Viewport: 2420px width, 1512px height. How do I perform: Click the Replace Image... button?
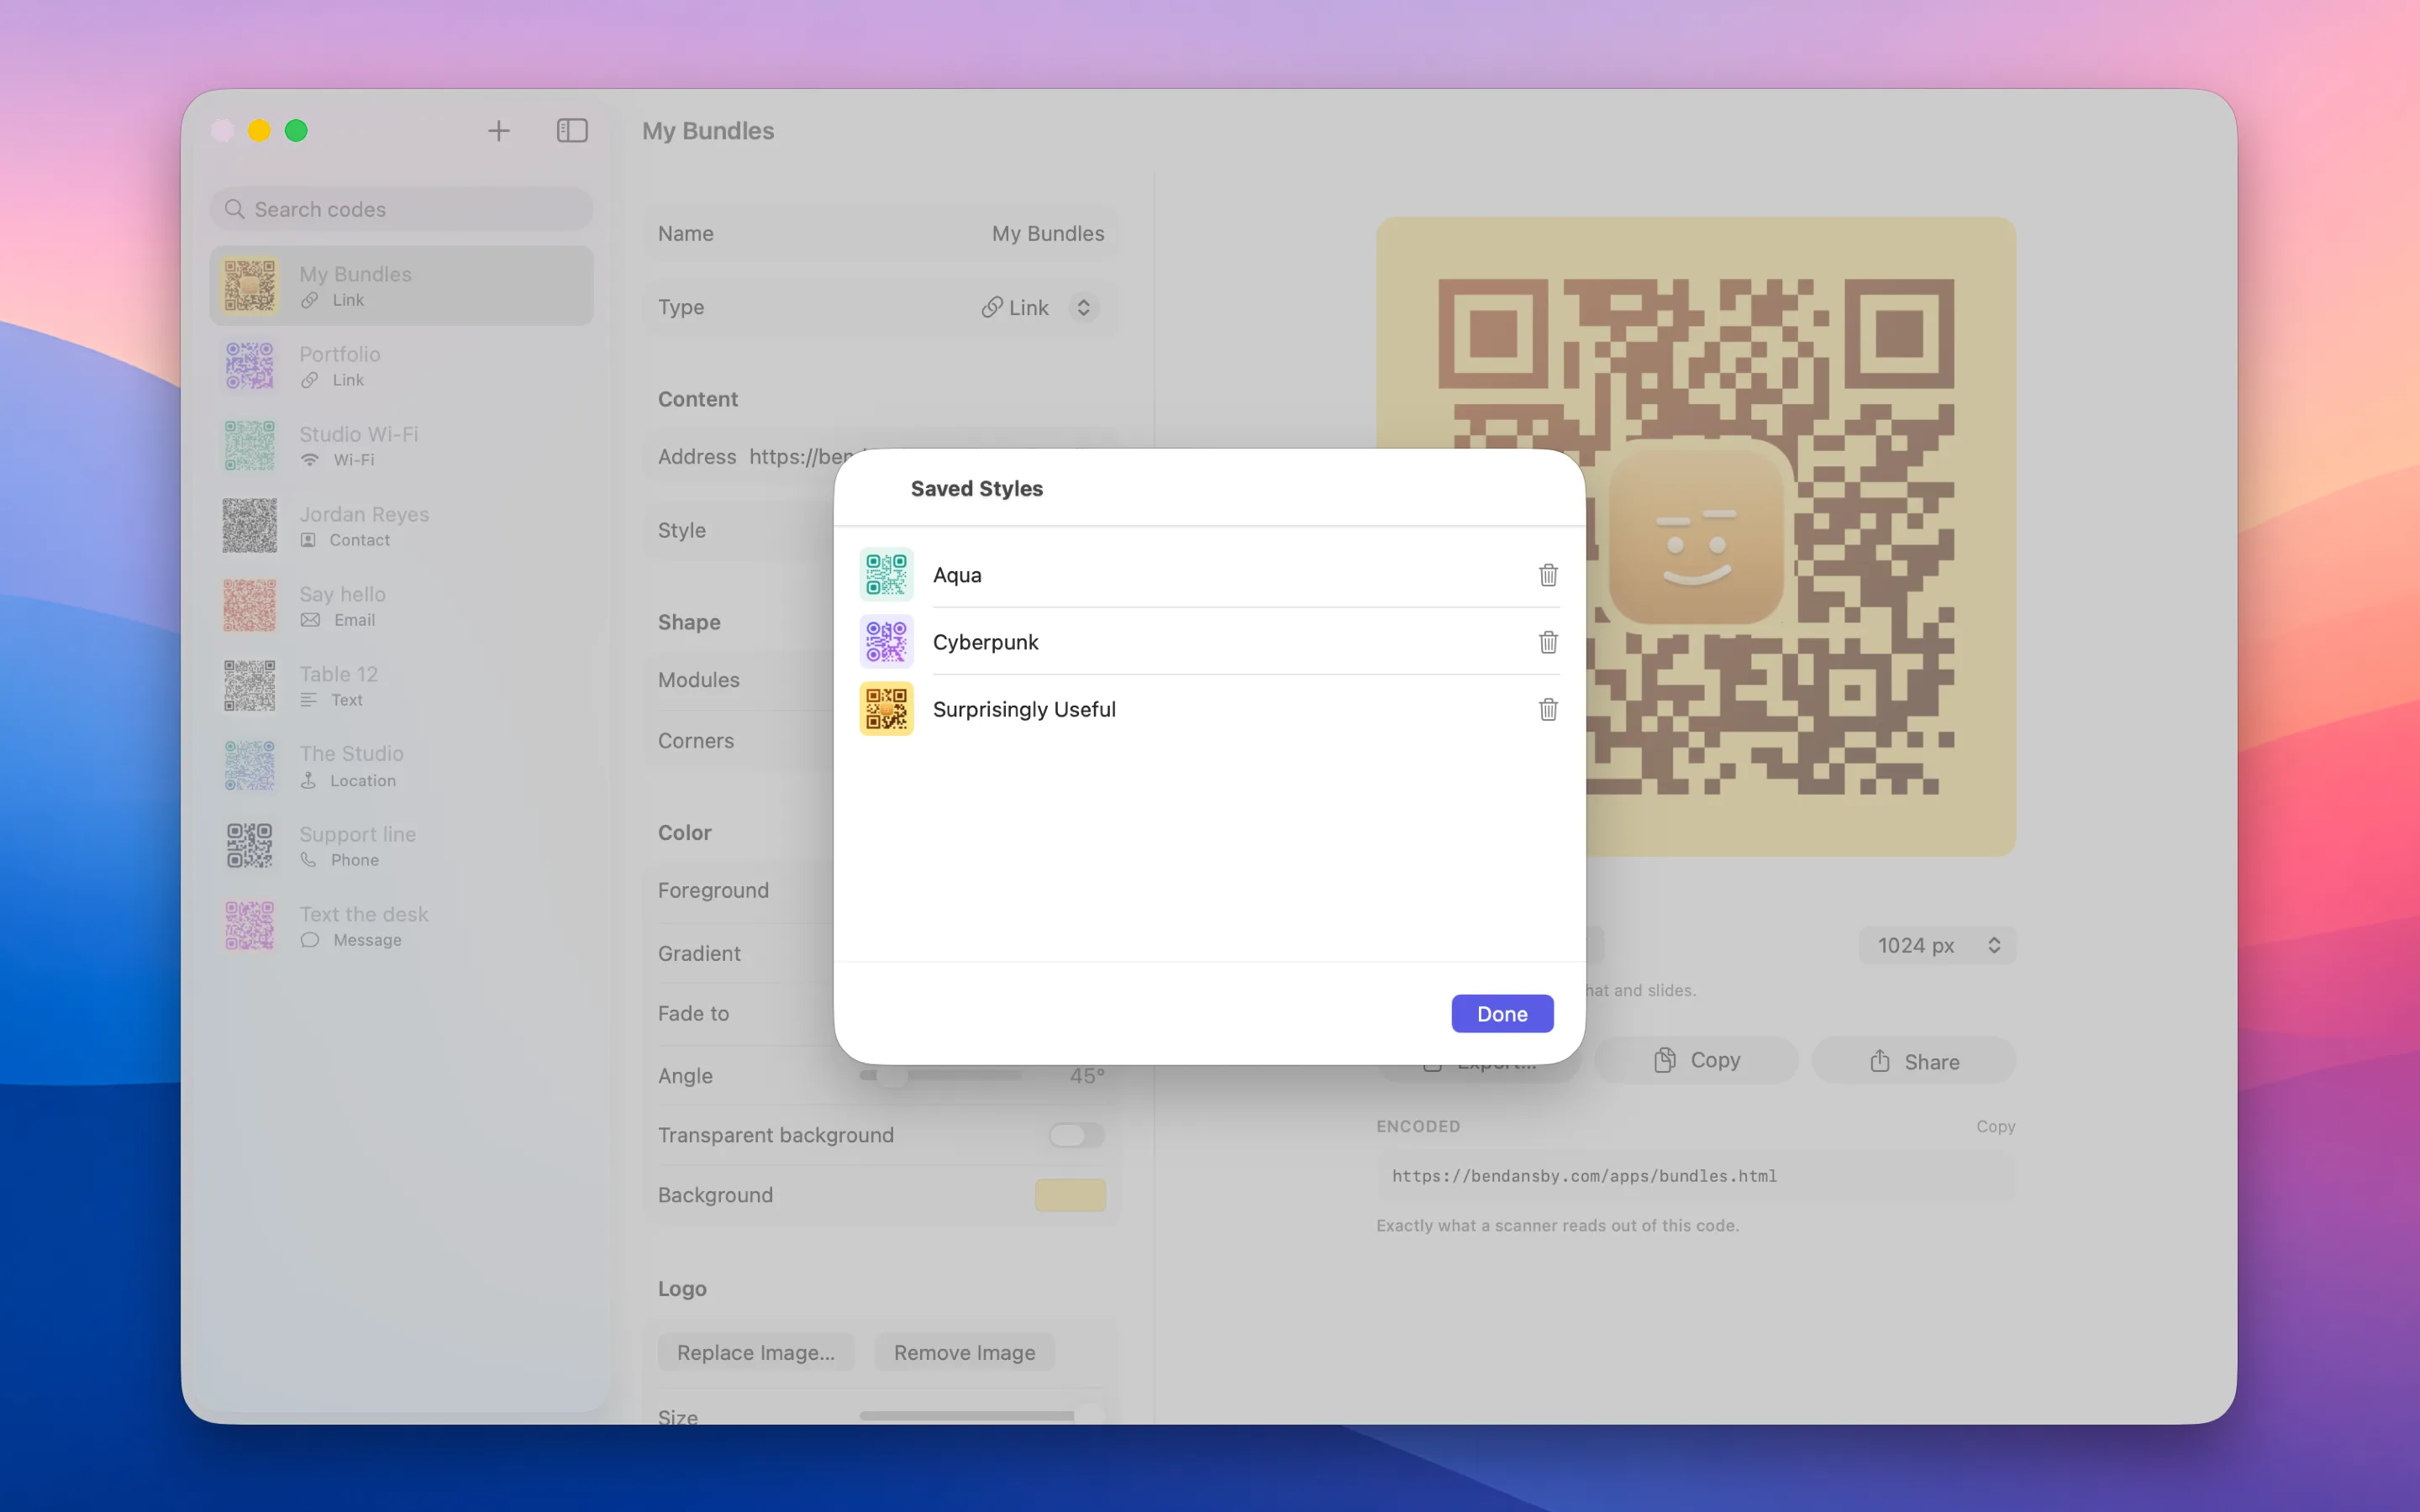(x=756, y=1352)
